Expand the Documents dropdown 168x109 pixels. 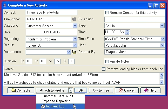pos(69,52)
